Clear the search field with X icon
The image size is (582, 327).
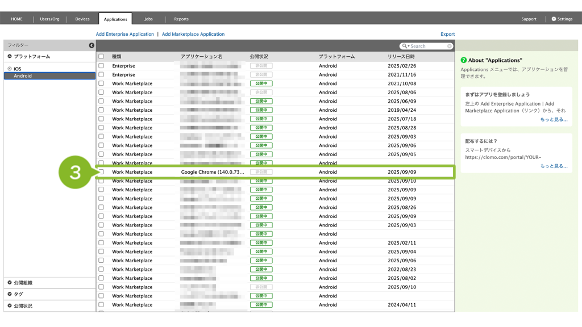(x=450, y=46)
